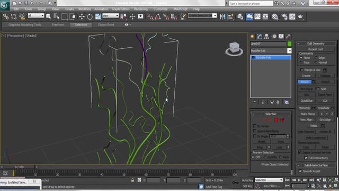Open the Rendering menu
The height and width of the screenshot is (191, 339).
[141, 9]
